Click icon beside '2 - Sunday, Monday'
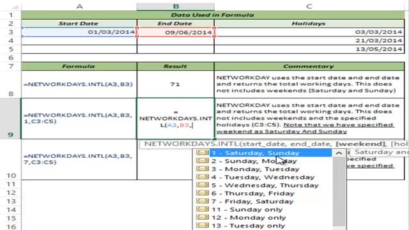 pyautogui.click(x=202, y=160)
